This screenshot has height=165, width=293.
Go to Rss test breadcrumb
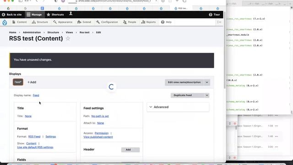tap(84, 33)
